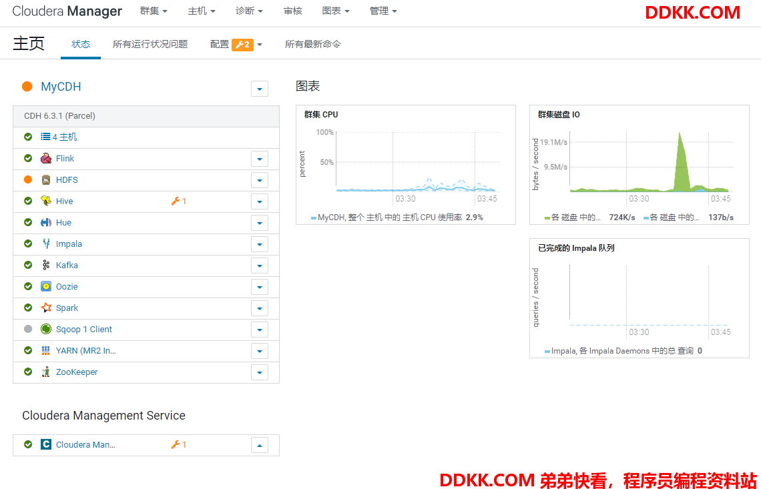Click the Spark star icon

(x=46, y=308)
